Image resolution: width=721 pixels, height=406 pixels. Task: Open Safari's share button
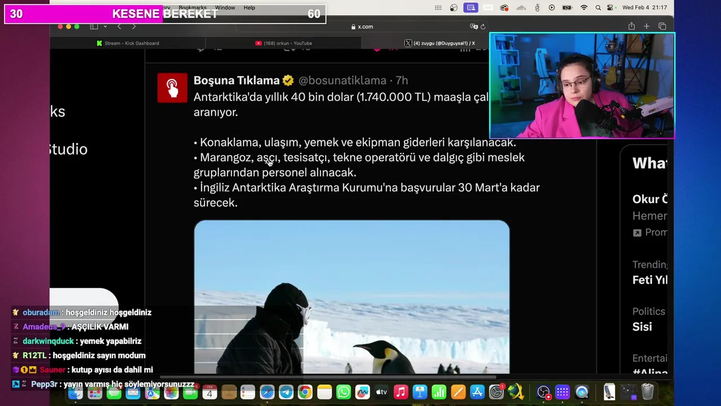pyautogui.click(x=631, y=27)
